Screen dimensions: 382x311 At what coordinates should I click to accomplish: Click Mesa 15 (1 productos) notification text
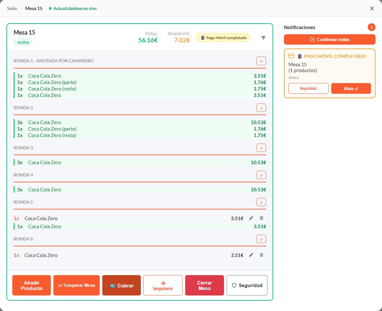point(303,68)
